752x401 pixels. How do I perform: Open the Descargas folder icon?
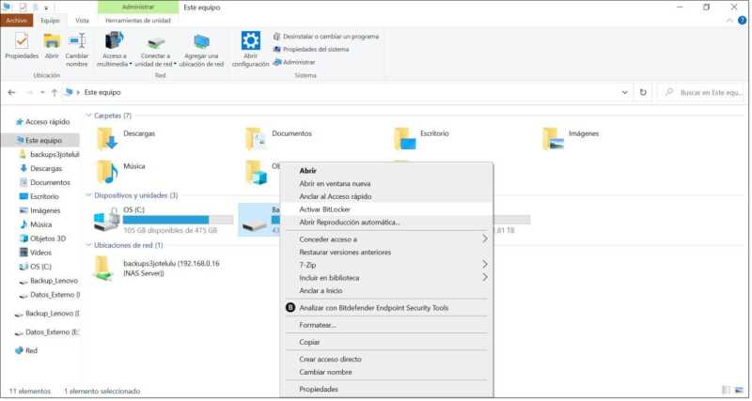107,139
